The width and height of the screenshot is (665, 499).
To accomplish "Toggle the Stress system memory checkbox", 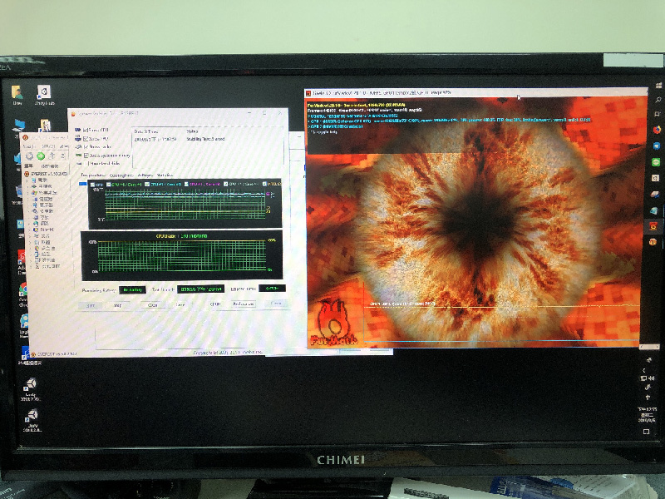I will 86,156.
